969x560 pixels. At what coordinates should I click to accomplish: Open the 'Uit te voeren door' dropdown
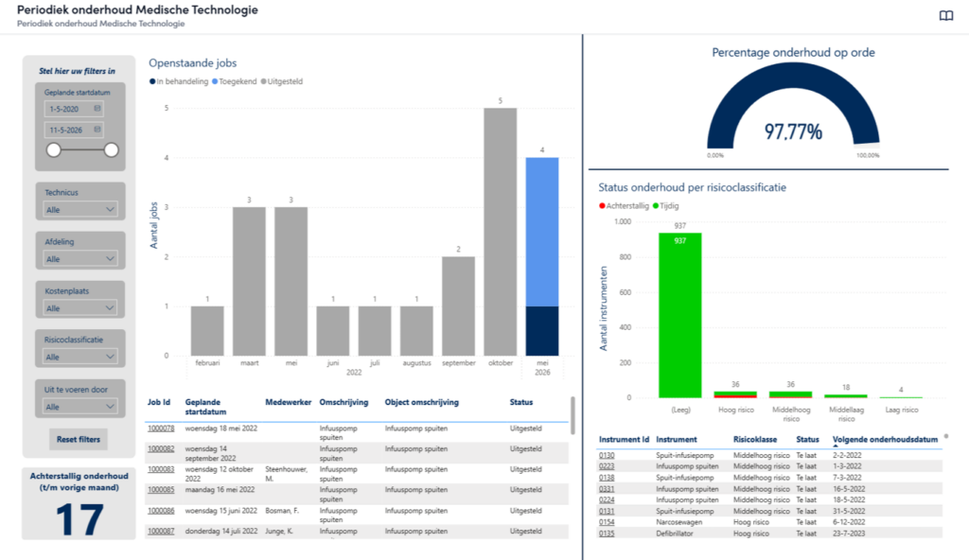(x=80, y=407)
